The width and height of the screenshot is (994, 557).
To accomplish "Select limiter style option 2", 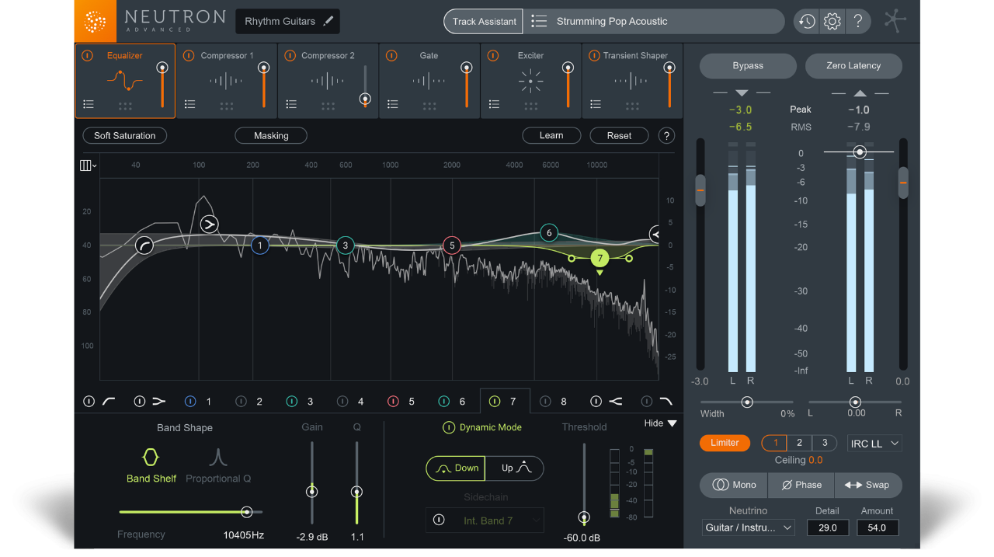I will 799,443.
